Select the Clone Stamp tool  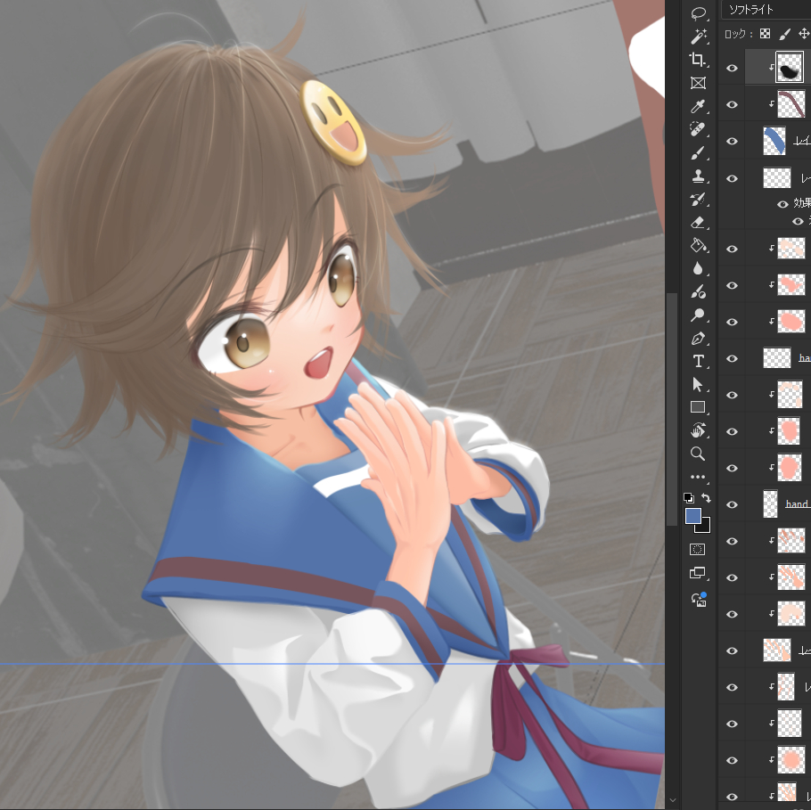[699, 176]
